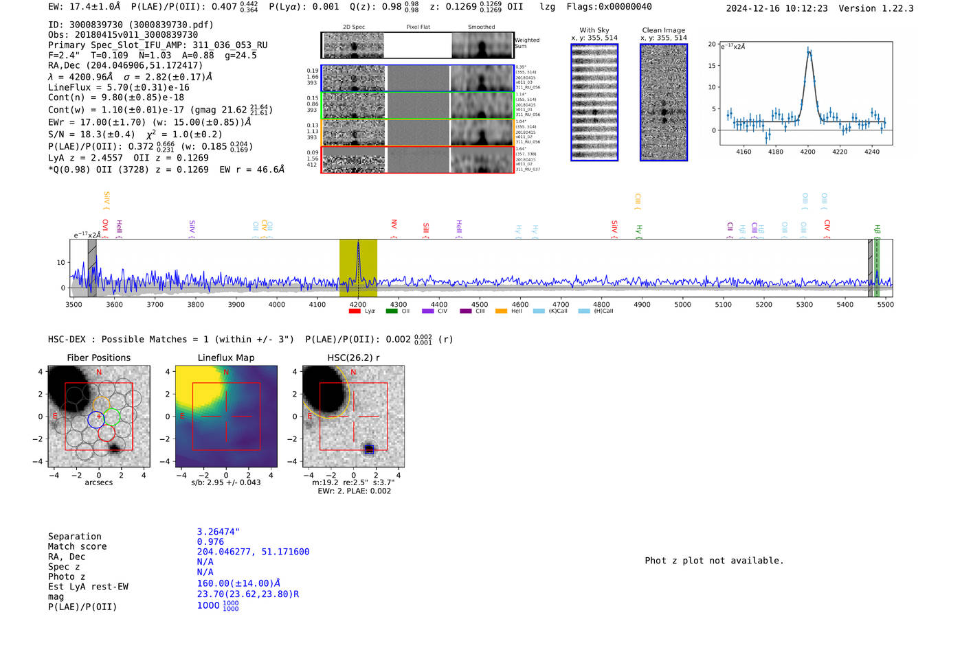962x654 pixels.
Task: Click the orange HeII legend swatch
Action: point(501,311)
